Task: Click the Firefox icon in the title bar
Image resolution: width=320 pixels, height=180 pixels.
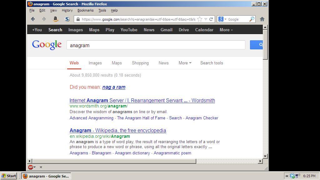Action: 30,4
